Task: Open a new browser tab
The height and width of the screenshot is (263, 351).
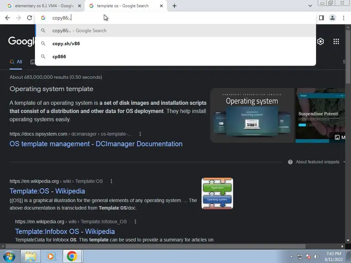Action: point(174,6)
